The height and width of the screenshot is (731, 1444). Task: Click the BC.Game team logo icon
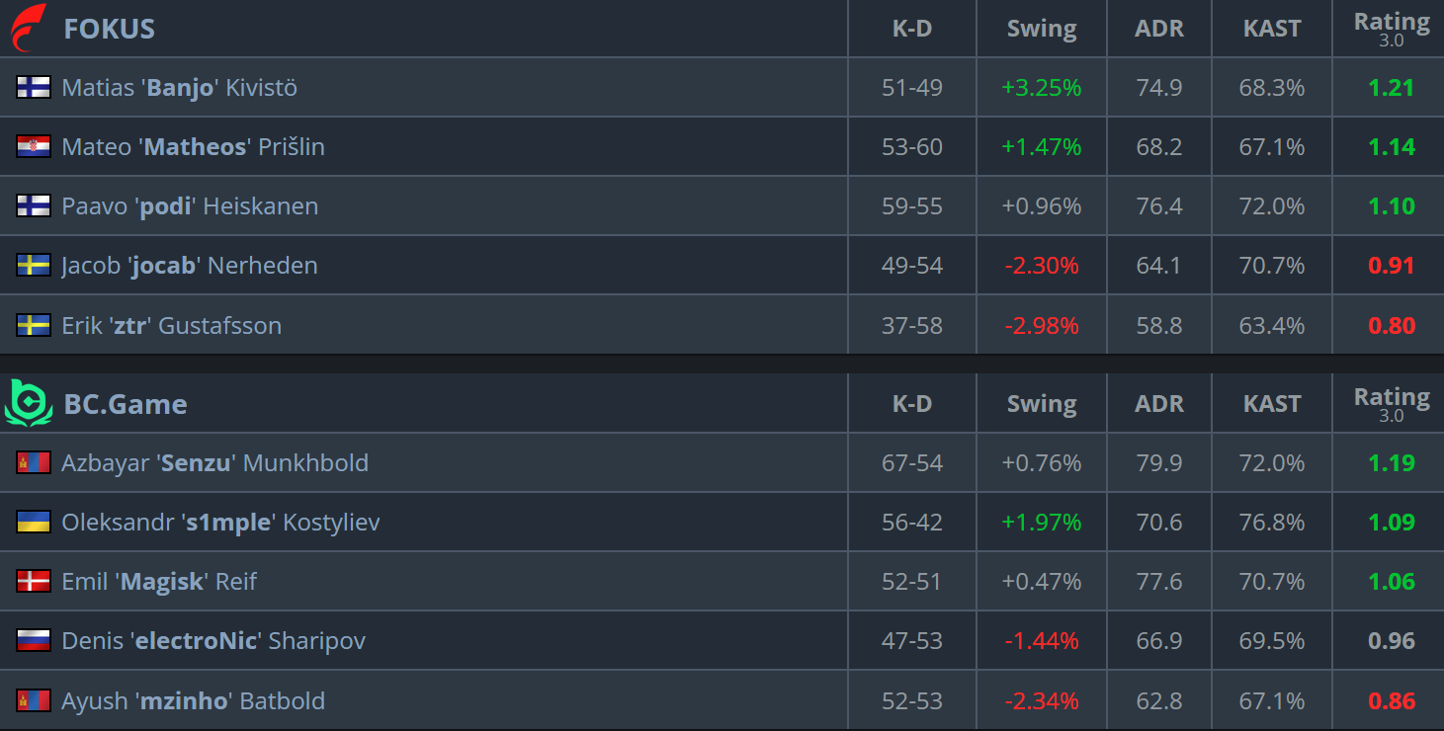[x=28, y=403]
